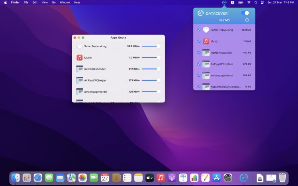This screenshot has height=186, width=298.
Task: Click the DataCever icon in the menu bar
Action: [x=224, y=2]
